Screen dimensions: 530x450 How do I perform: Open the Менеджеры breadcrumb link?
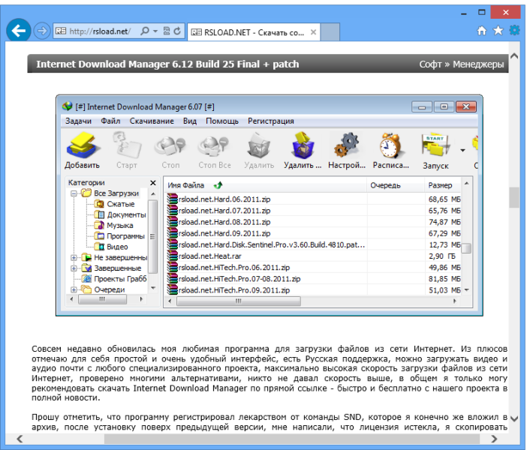[478, 64]
